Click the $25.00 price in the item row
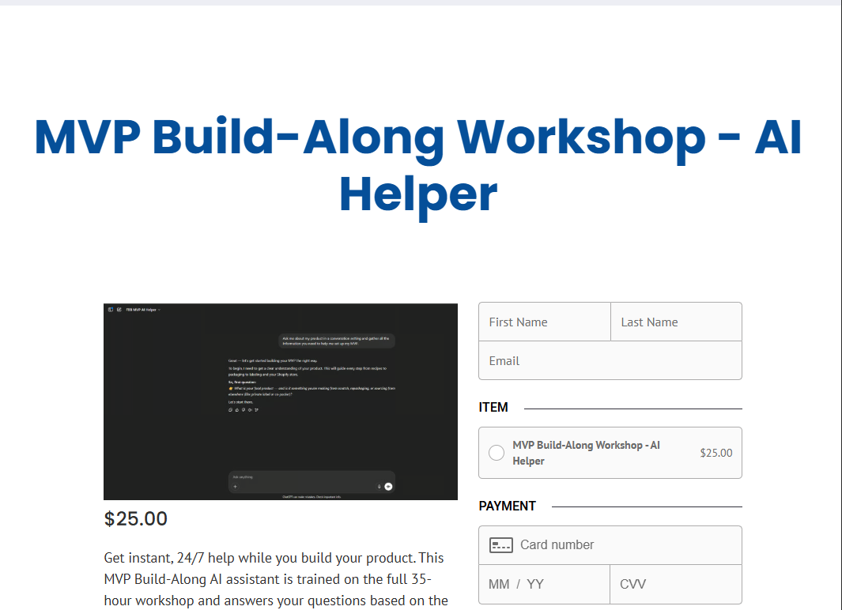Viewport: 842px width, 610px height. click(x=716, y=452)
